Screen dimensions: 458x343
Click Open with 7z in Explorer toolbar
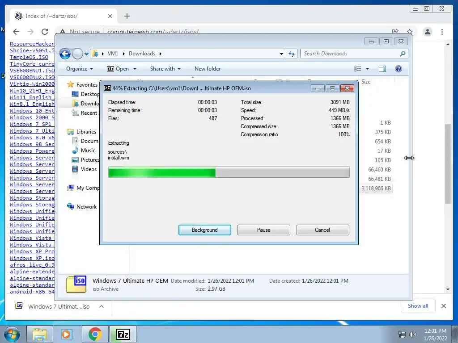[x=118, y=69]
